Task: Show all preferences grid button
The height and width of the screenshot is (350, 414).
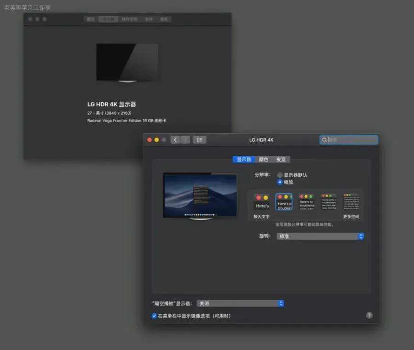Action: [200, 140]
